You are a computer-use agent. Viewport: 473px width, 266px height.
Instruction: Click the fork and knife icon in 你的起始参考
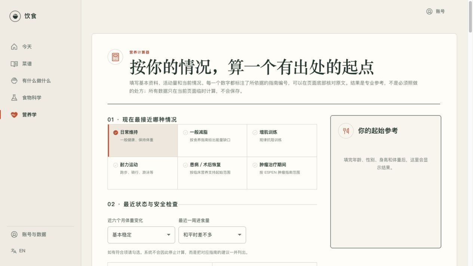(346, 131)
